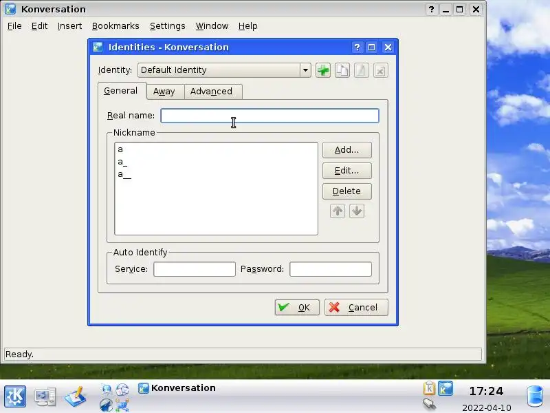
Task: Open the computer icon in taskbar
Action: [45, 396]
